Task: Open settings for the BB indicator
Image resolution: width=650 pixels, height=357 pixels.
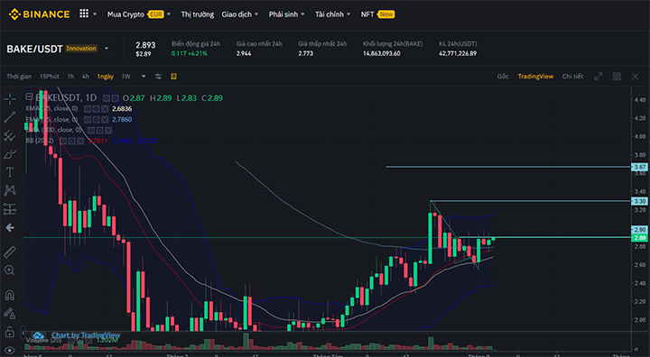Action: point(72,142)
